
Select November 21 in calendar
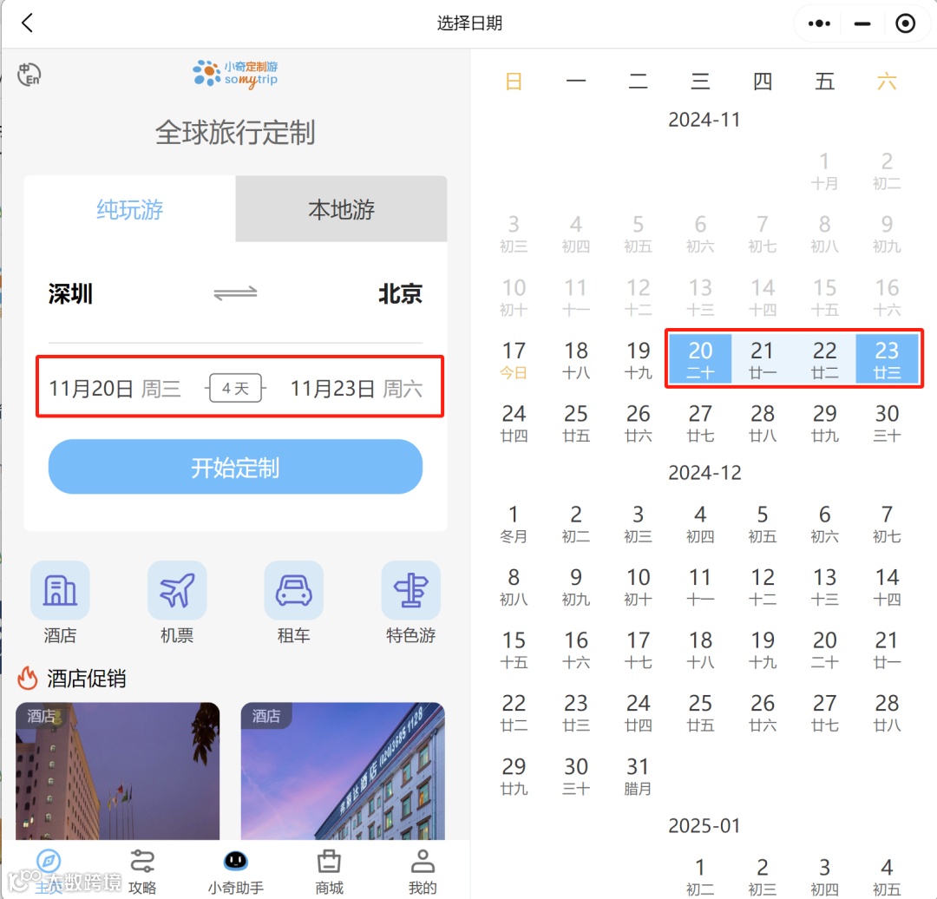pos(763,358)
